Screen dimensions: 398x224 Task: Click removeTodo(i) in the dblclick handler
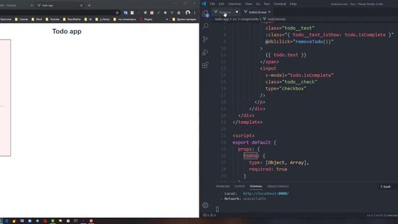(x=313, y=42)
